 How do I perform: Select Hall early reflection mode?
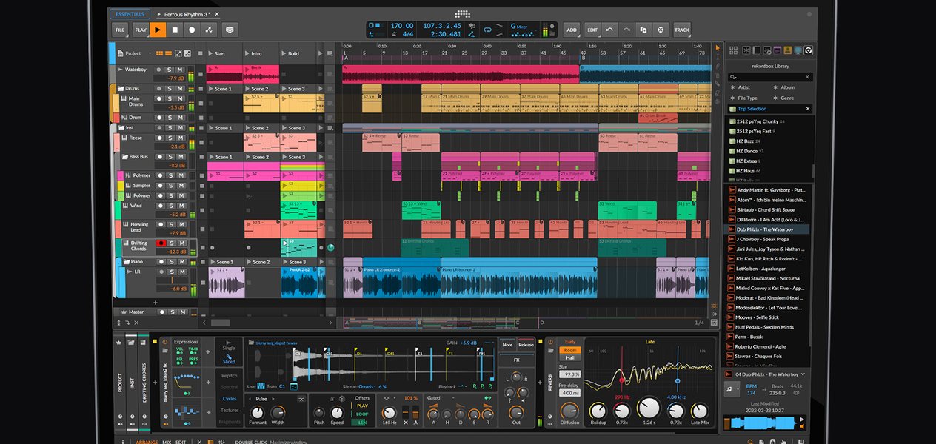570,357
